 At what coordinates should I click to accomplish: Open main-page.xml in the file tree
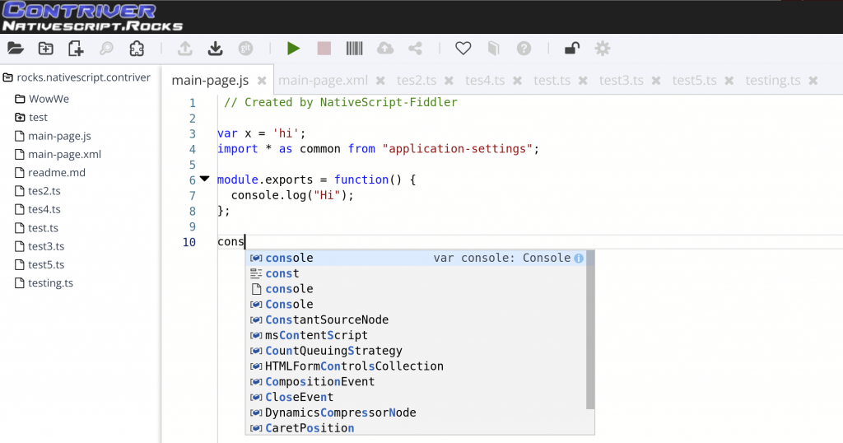tap(58, 154)
